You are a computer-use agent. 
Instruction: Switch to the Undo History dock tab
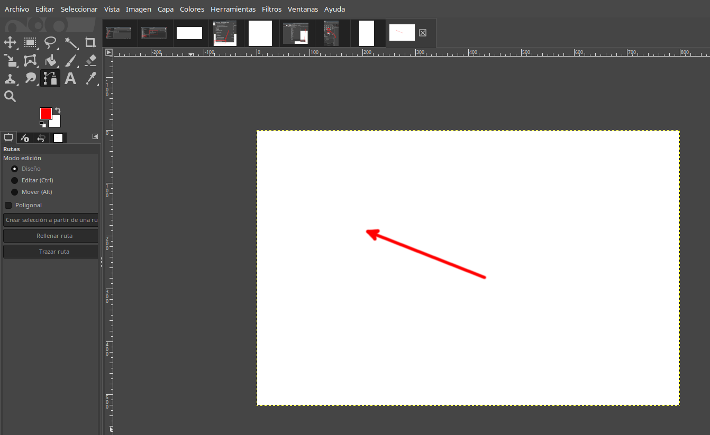(x=41, y=138)
